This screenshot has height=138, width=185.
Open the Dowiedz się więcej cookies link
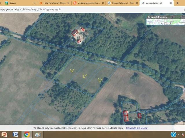click(x=137, y=128)
